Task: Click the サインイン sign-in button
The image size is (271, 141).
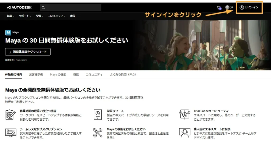Action: [249, 7]
